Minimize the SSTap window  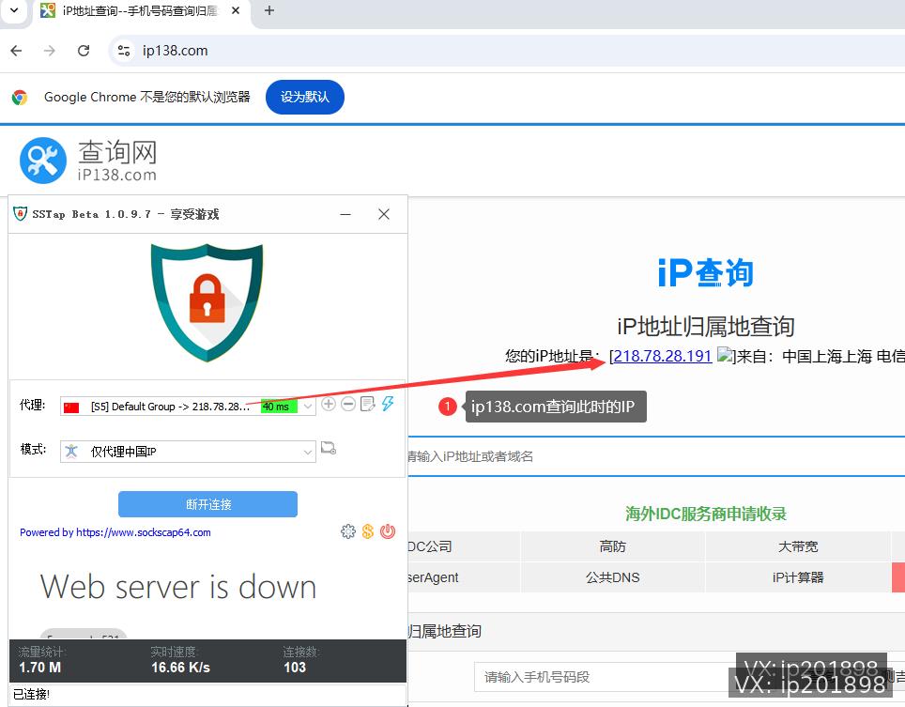pos(345,214)
